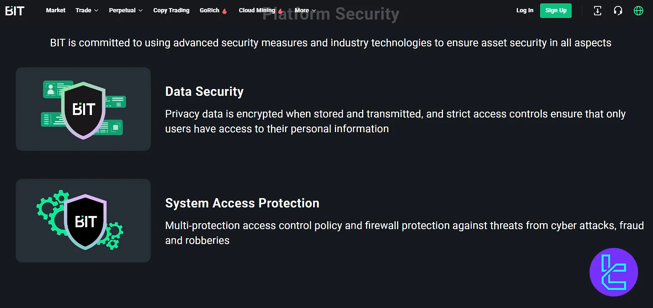Open the globe language selector
653x308 pixels.
[638, 11]
